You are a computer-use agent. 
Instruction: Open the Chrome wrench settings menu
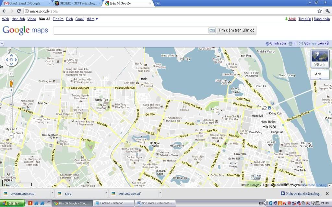(327, 11)
